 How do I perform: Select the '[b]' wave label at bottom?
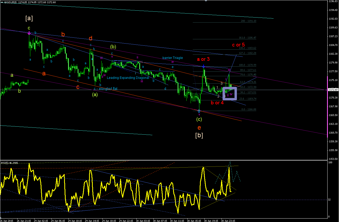click(x=199, y=135)
